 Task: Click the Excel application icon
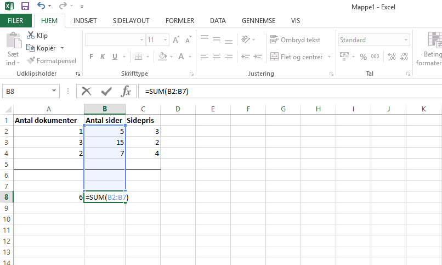[9, 6]
